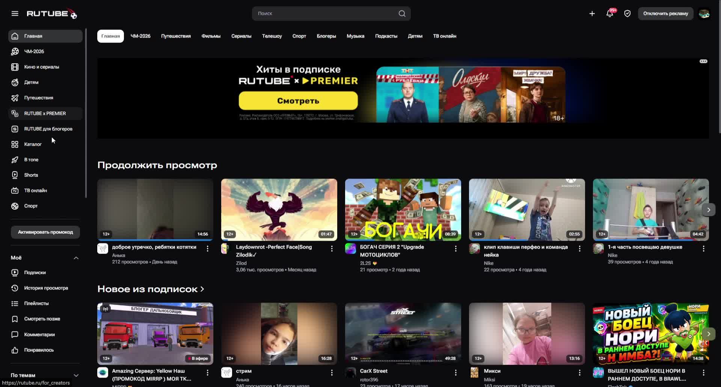Open options for клип клавиши перфео video
The width and height of the screenshot is (721, 387).
[579, 249]
